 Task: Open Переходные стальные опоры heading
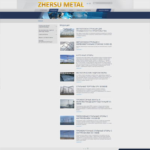[x=92, y=117]
